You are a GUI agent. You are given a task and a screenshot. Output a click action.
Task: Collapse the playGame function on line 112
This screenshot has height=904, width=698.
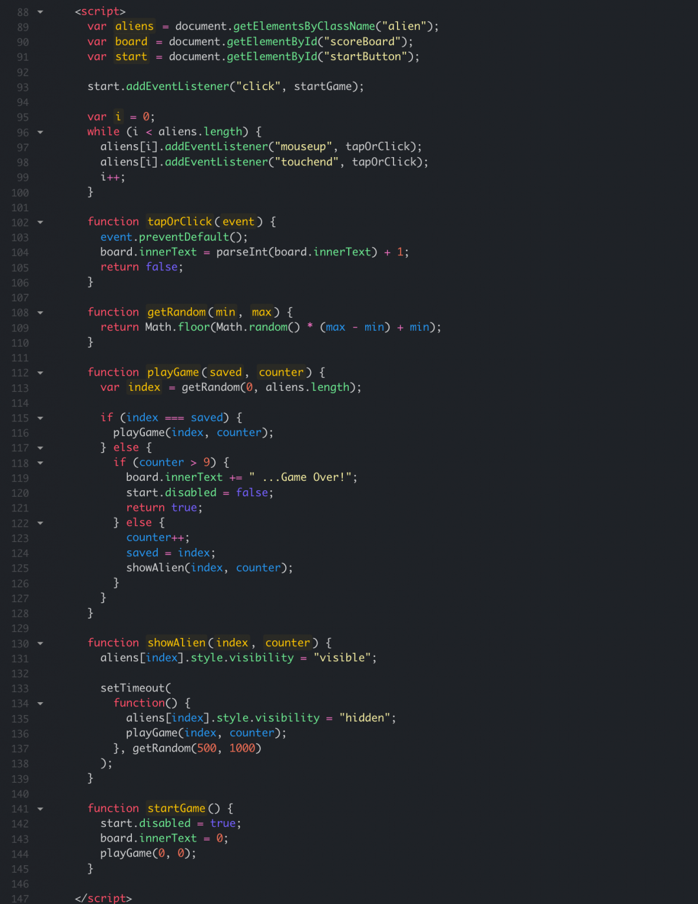tap(40, 373)
